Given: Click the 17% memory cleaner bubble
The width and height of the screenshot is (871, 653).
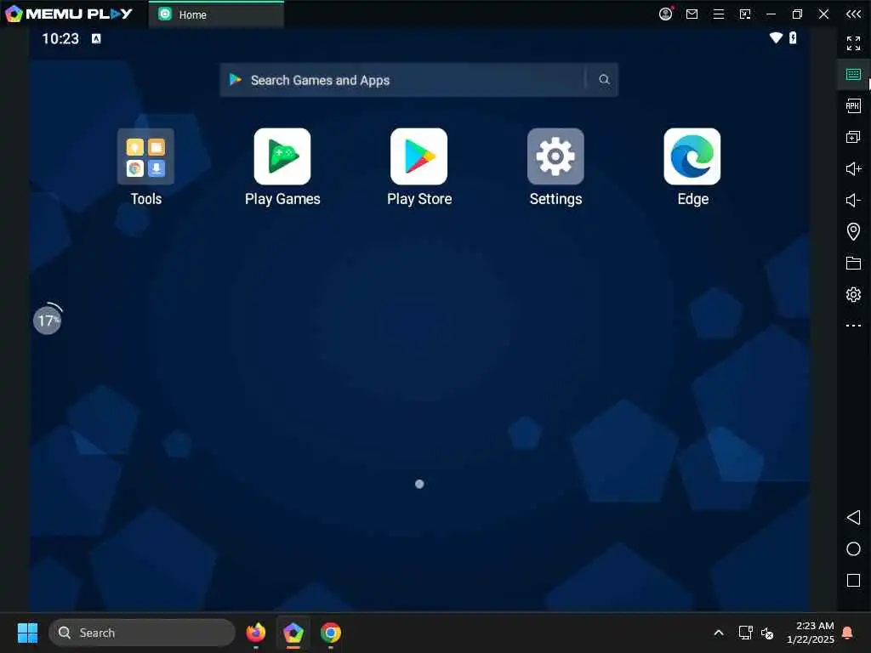Looking at the screenshot, I should tap(48, 320).
